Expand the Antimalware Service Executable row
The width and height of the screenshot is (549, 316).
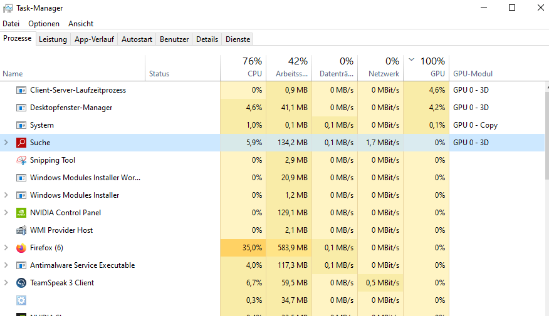coord(6,265)
